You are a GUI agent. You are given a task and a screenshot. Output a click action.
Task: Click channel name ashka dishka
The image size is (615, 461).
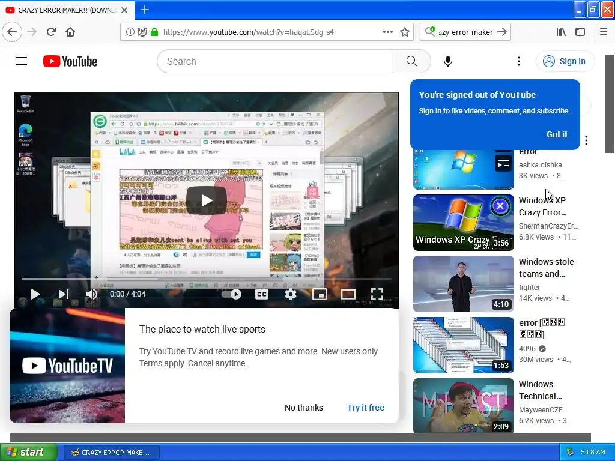click(540, 165)
